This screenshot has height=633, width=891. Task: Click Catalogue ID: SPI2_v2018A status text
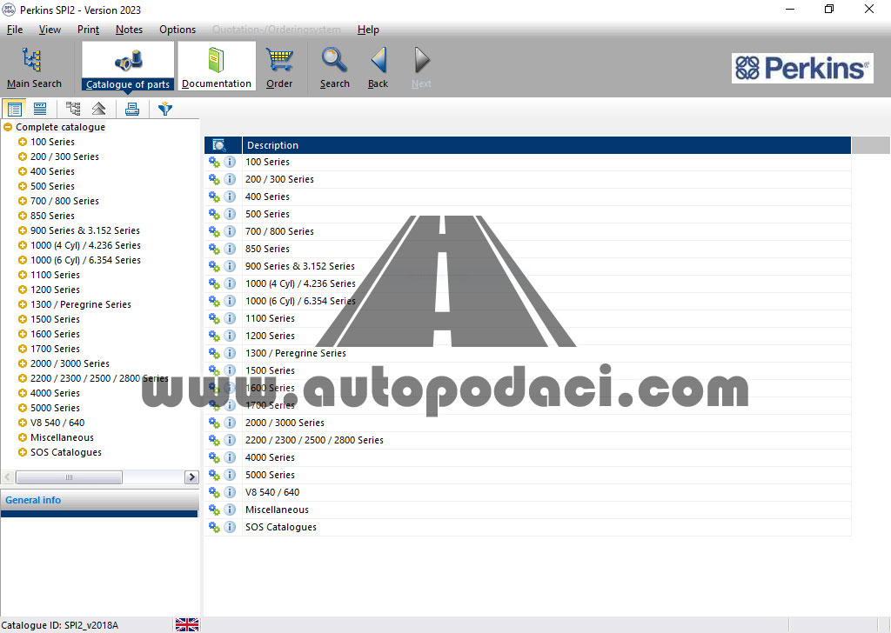(x=60, y=625)
